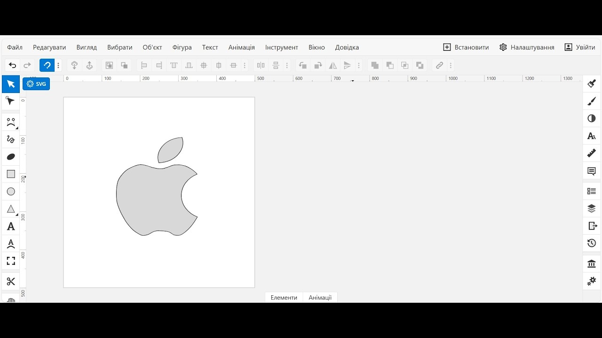
Task: Open the Fill paint panel
Action: pos(592,84)
